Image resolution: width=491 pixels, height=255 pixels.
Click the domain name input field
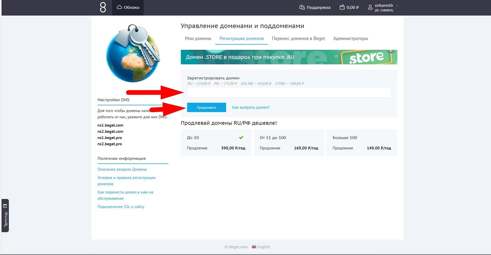[289, 92]
